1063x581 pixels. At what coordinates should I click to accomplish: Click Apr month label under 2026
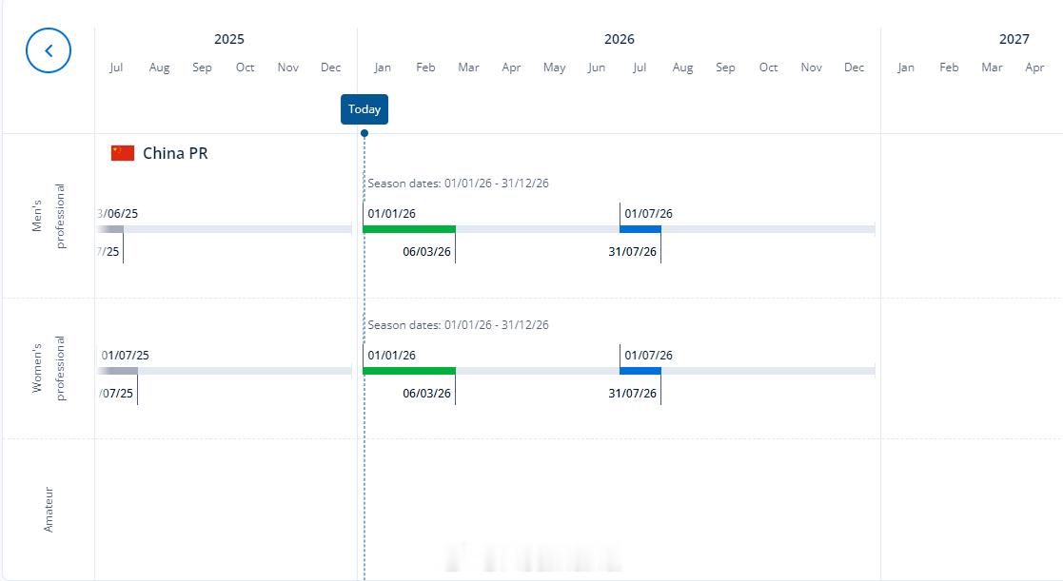click(x=511, y=67)
